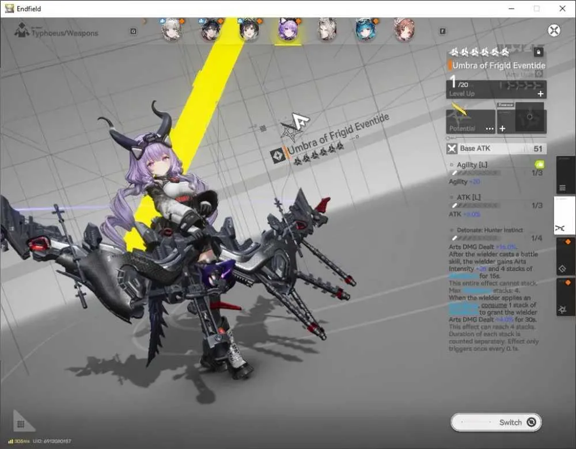This screenshot has height=449, width=576.
Task: Click the ATK [L] progress bar
Action: 476,206
